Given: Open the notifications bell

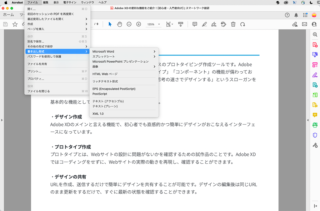Looking at the screenshot, I should [x=296, y=15].
